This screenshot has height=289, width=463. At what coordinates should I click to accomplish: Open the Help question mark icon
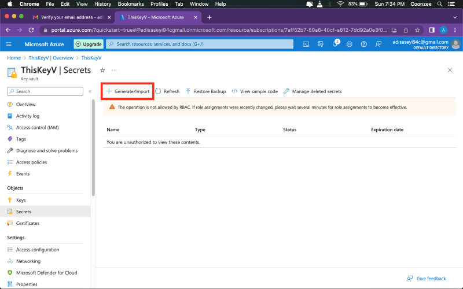point(364,45)
